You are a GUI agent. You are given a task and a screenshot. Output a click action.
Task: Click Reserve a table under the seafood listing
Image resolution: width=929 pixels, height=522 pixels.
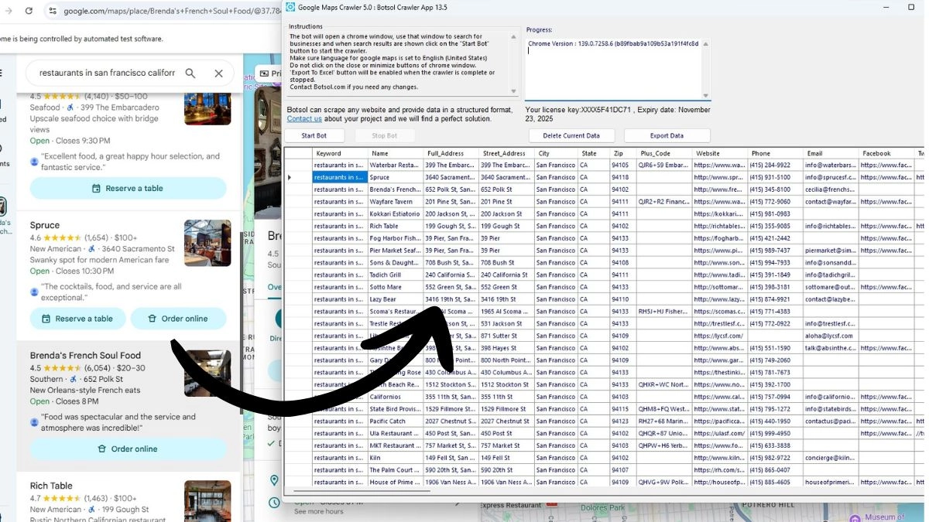[129, 188]
